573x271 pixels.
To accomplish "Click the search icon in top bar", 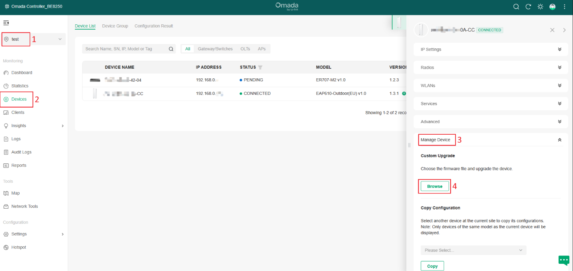I will (x=516, y=7).
